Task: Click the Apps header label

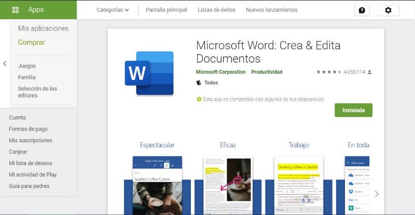Action: pyautogui.click(x=36, y=10)
